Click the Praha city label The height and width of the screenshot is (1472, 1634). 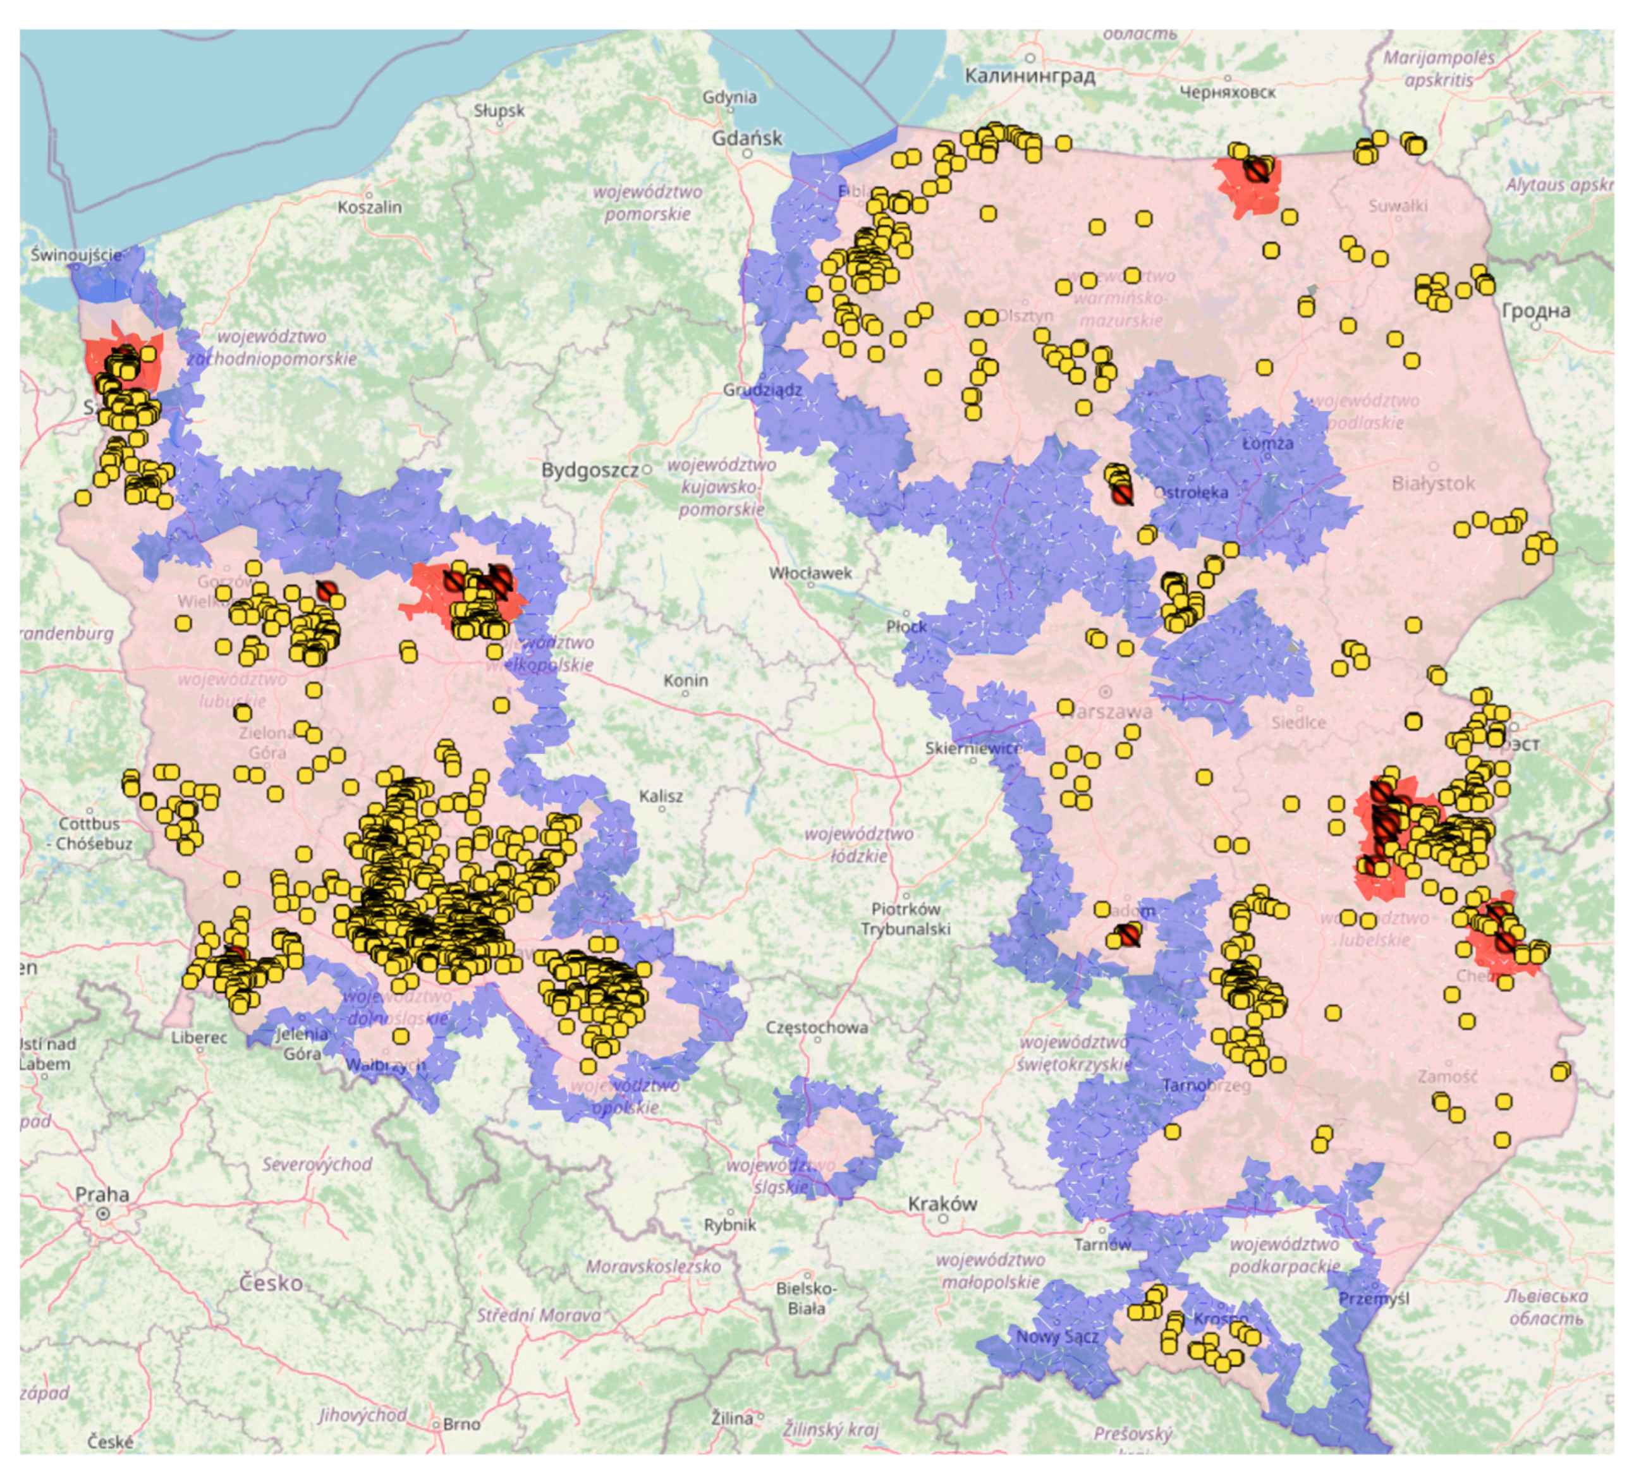[102, 1194]
